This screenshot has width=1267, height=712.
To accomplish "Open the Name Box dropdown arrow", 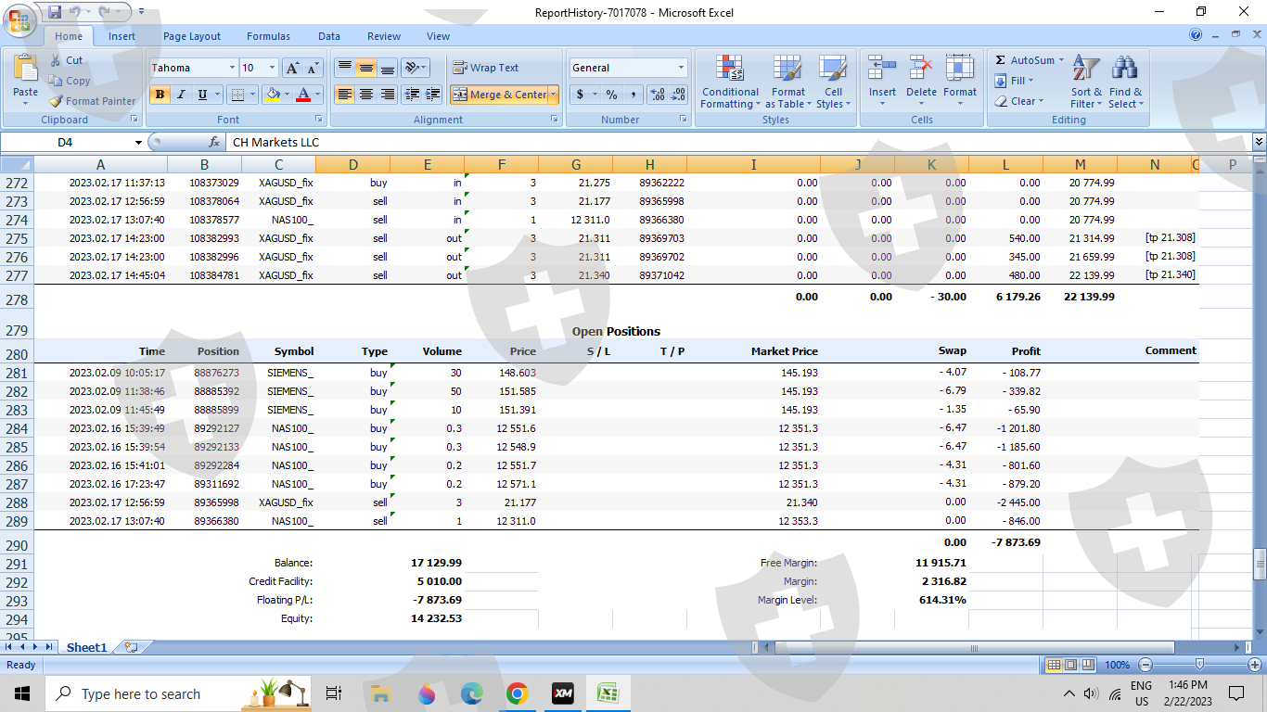I will (x=138, y=143).
